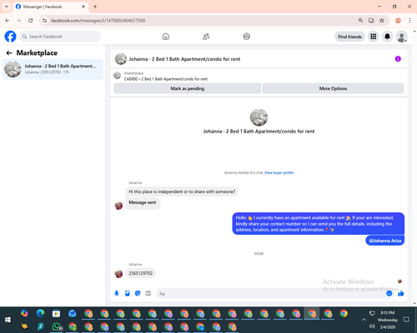417x333 pixels.
Task: Click the attach photo icon in composer
Action: click(128, 293)
